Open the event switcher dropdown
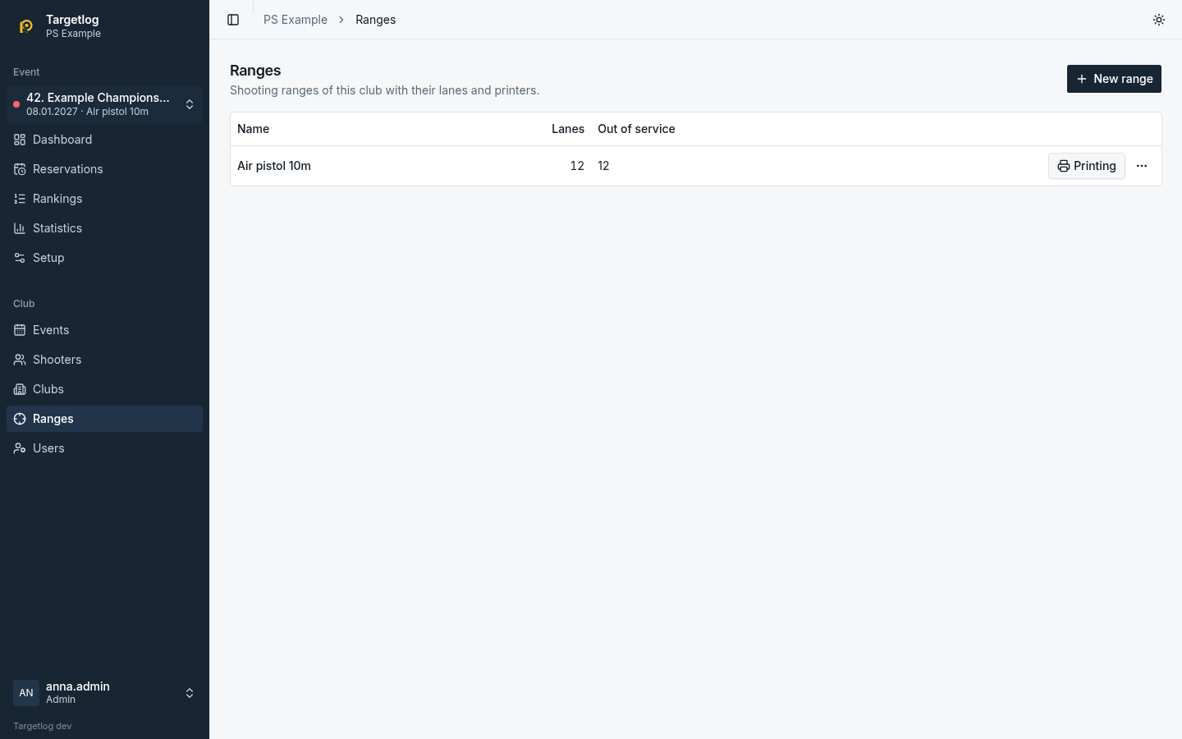Image resolution: width=1182 pixels, height=739 pixels. [x=104, y=104]
